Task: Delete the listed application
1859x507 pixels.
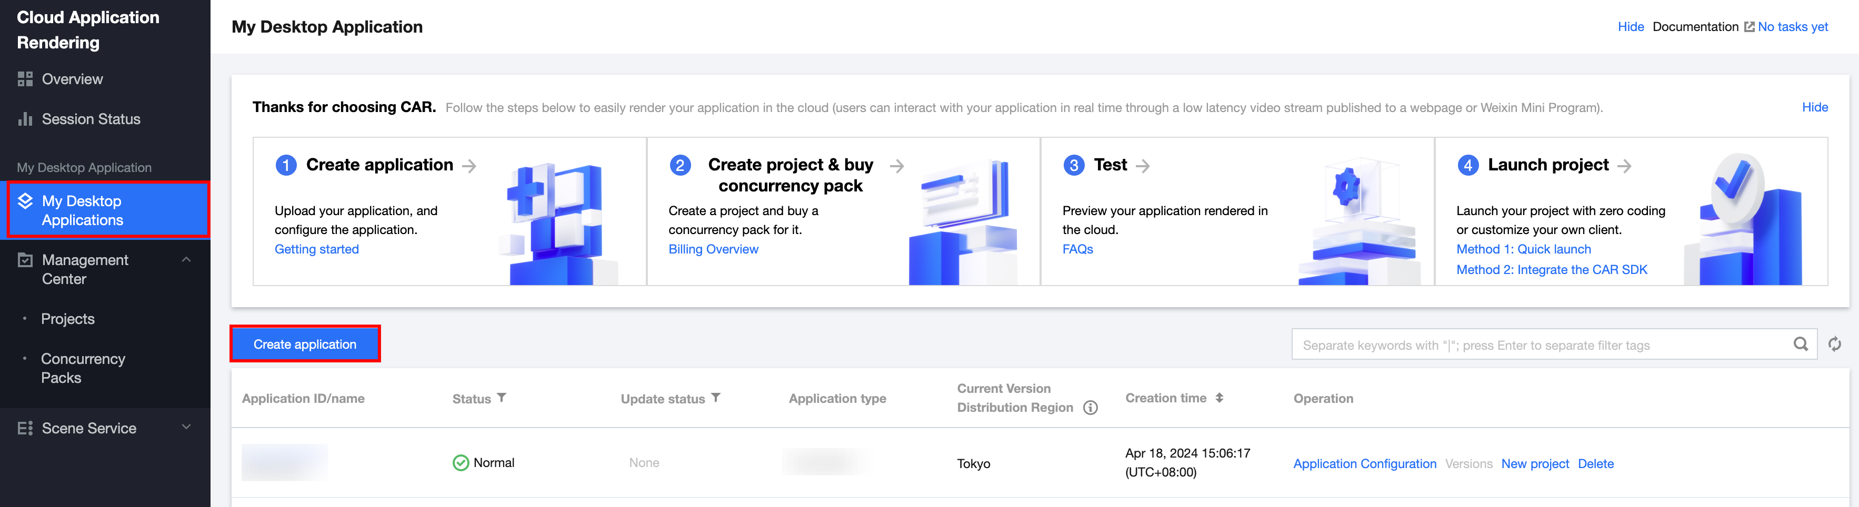Action: [1595, 464]
